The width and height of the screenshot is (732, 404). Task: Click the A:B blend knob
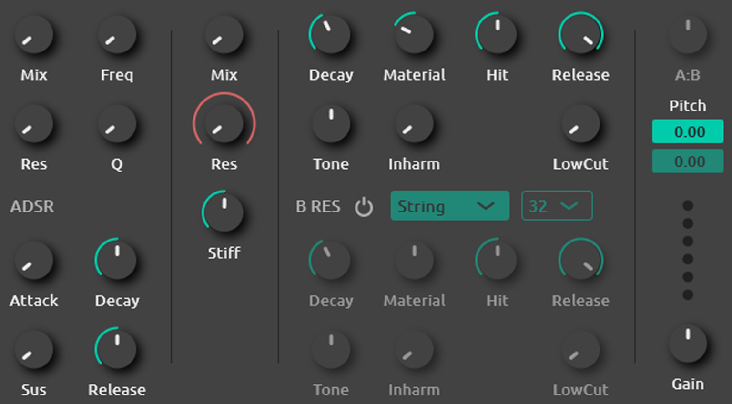click(x=687, y=35)
